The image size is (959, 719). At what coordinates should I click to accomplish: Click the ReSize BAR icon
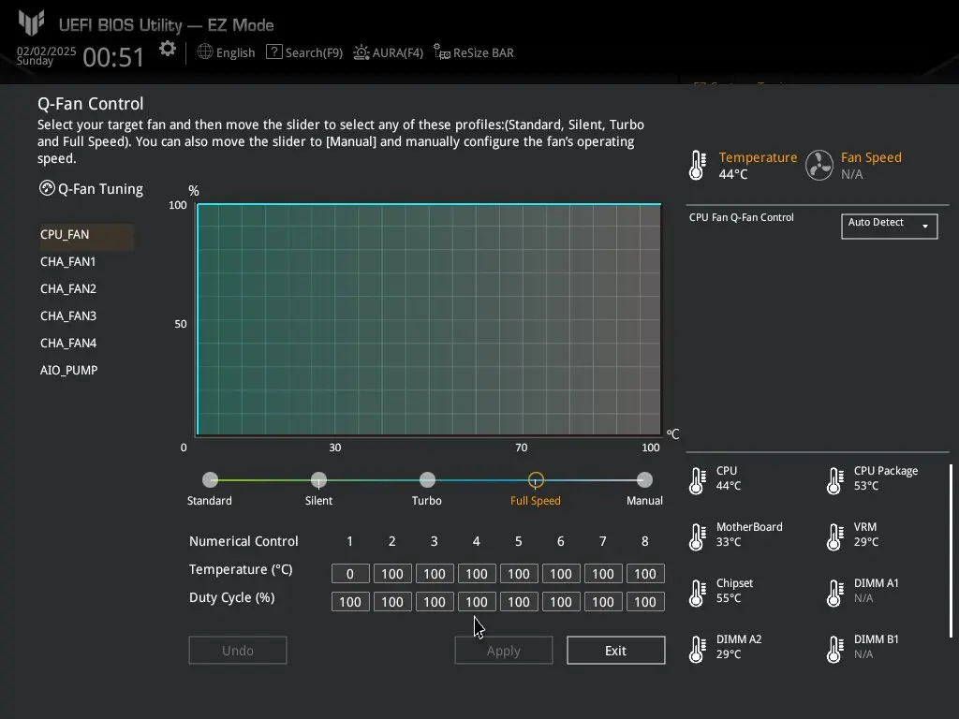pos(442,52)
